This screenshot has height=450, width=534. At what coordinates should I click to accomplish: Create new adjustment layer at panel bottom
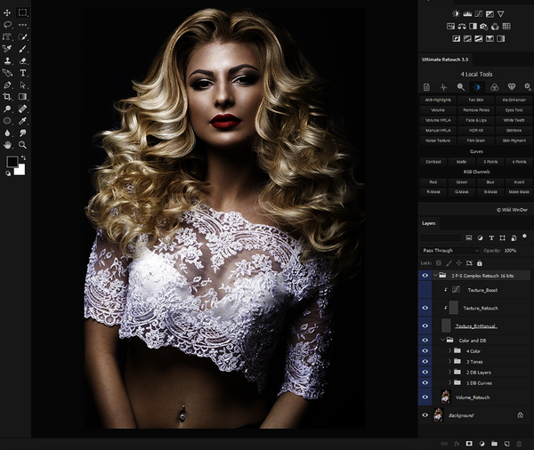pyautogui.click(x=481, y=444)
